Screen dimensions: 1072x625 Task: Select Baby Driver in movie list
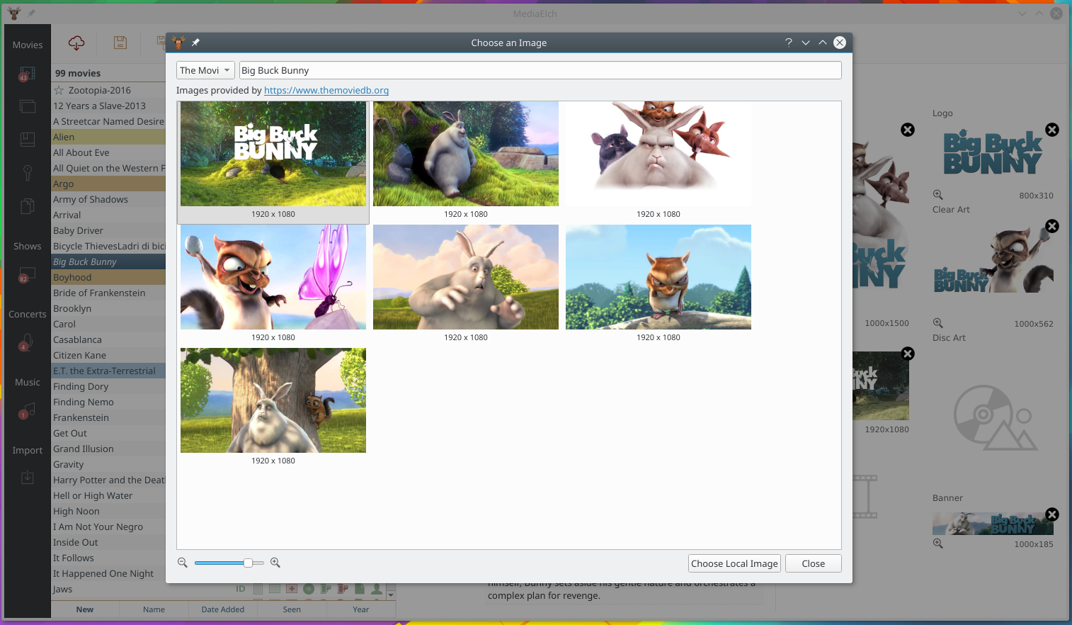[108, 231]
